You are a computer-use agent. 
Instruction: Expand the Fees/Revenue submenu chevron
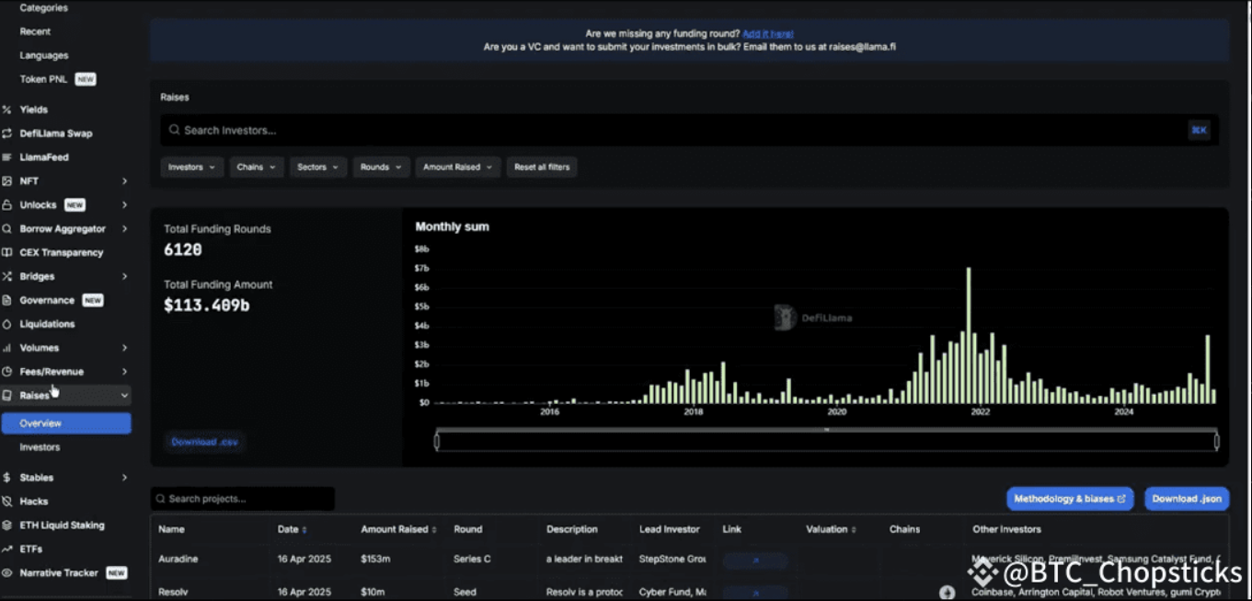[124, 372]
